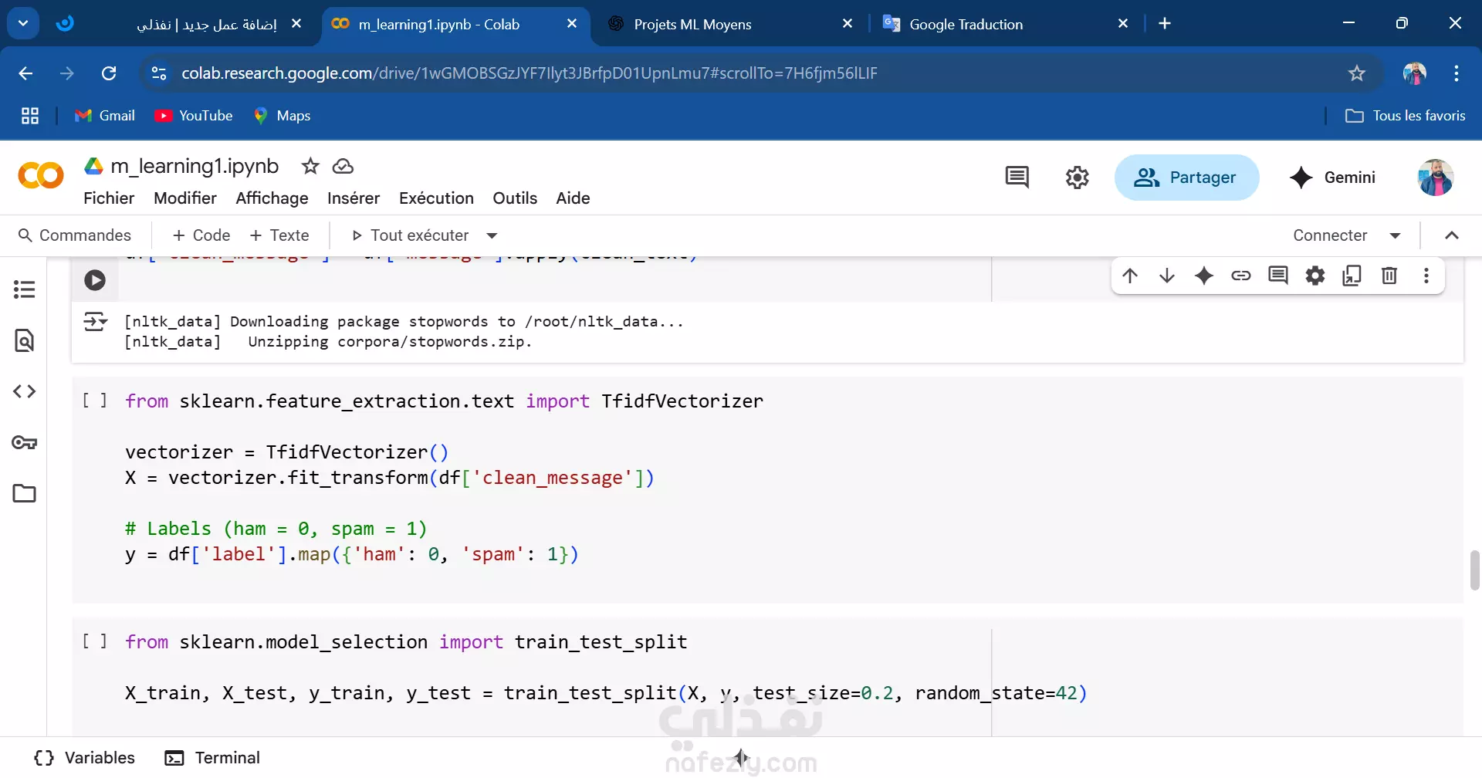Image resolution: width=1482 pixels, height=778 pixels.
Task: Move cell down with arrow icon
Action: tap(1167, 276)
